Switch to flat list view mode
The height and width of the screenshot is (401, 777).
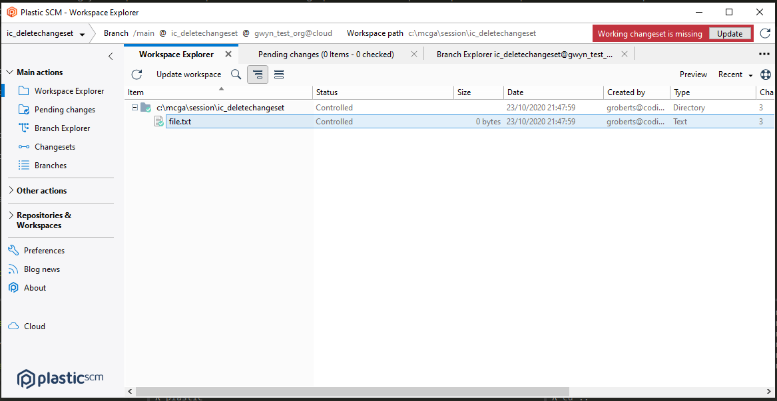(278, 74)
